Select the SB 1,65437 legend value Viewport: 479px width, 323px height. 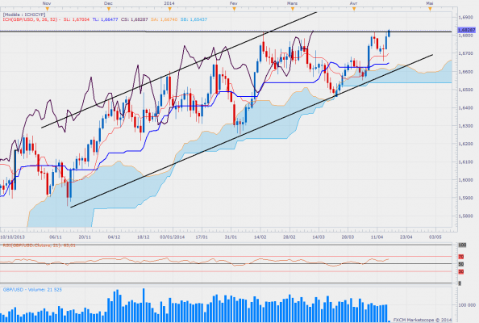[x=194, y=19]
